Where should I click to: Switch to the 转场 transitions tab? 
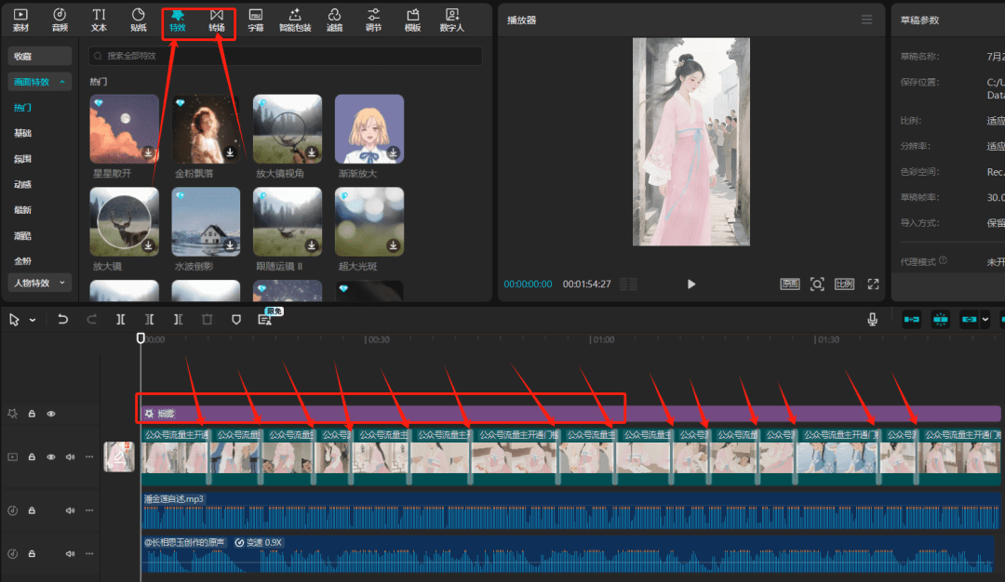217,20
